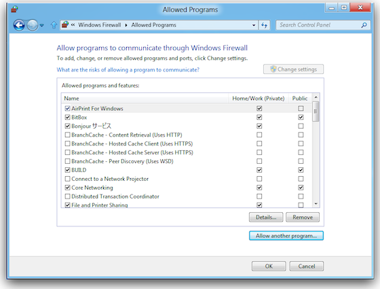Click the Back navigation arrow
380x289 pixels.
pos(19,25)
